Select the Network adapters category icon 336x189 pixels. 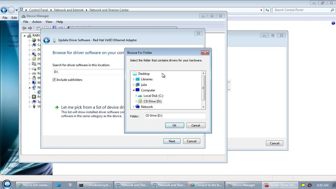[x=34, y=87]
